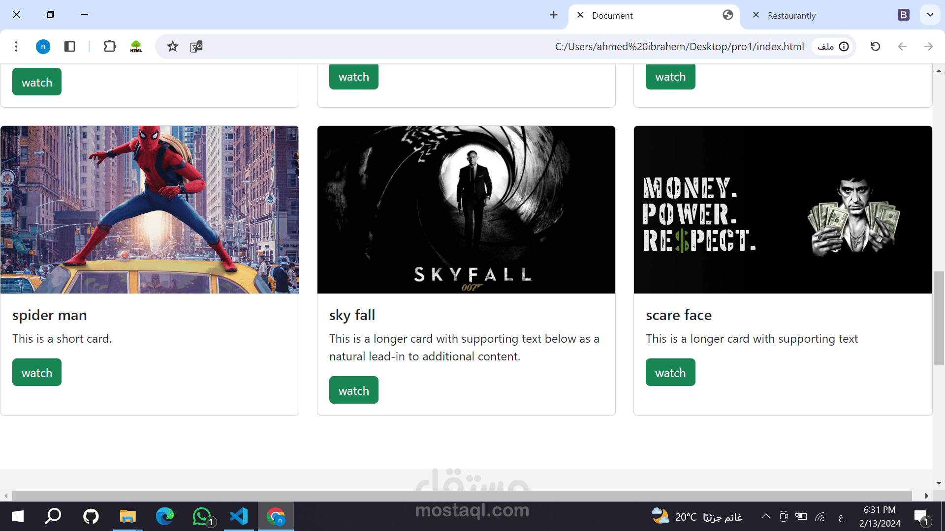
Task: Open the Chrome three-dot menu
Action: coord(16,46)
